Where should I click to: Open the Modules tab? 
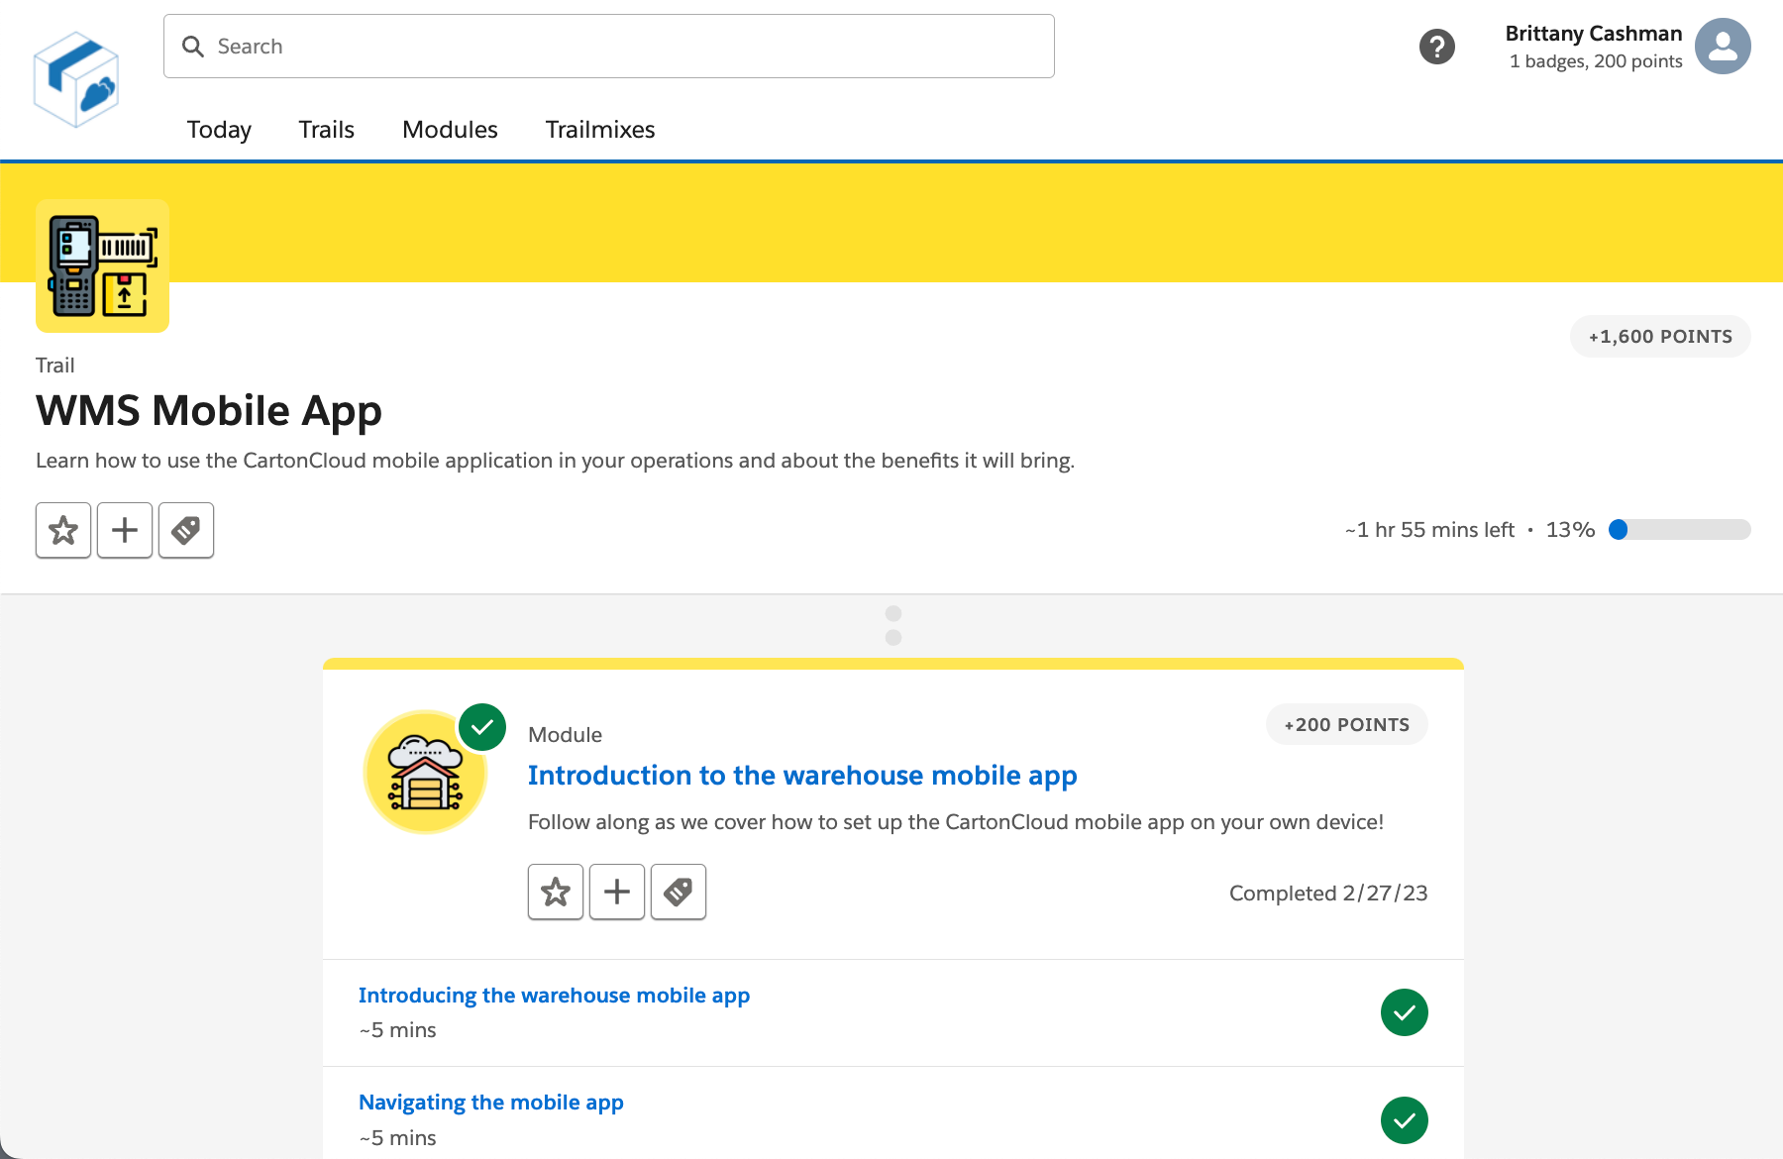(x=450, y=130)
